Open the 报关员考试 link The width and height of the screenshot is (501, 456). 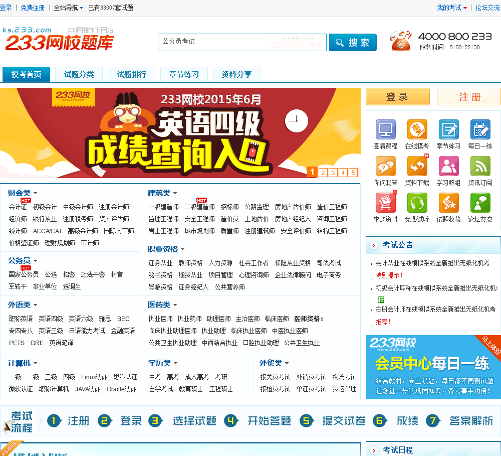[276, 377]
